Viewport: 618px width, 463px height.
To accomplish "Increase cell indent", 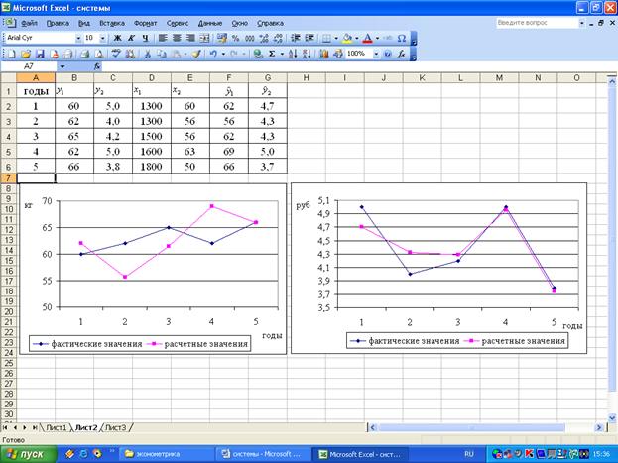I will click(x=309, y=38).
